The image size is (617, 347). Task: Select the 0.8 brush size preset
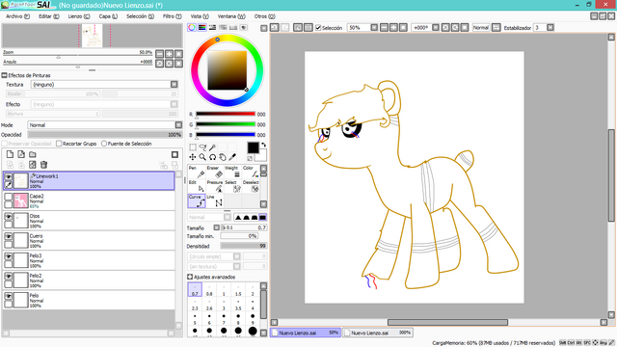[x=209, y=290]
